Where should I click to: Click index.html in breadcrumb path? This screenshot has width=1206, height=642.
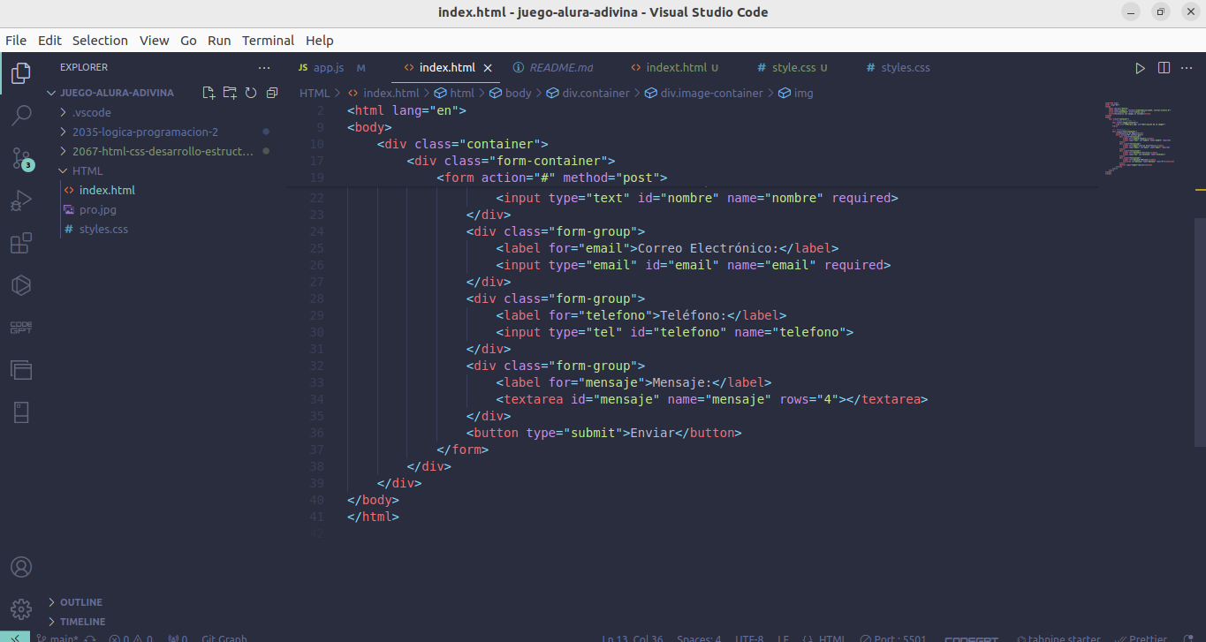[391, 93]
